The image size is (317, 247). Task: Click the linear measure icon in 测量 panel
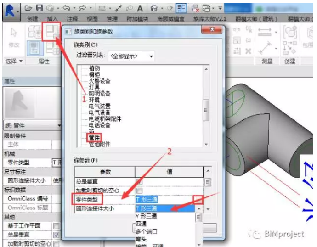[x=265, y=32]
